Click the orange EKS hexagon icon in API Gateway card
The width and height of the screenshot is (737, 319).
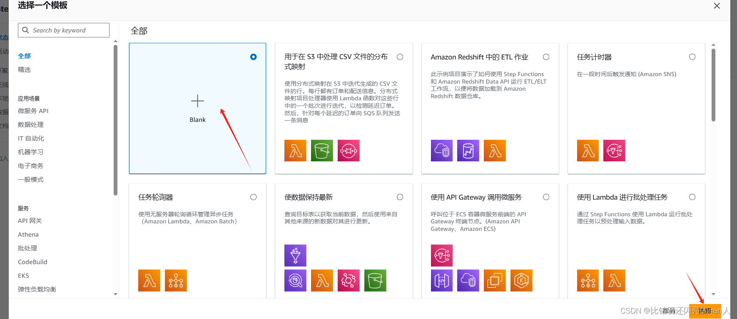tap(521, 280)
